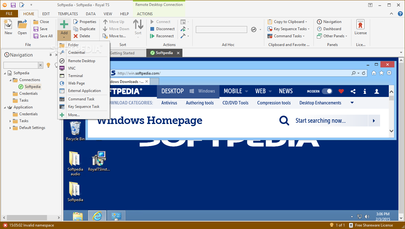Open the Add button dropdown arrow
Viewport: 405px width, 229px height.
click(x=64, y=38)
